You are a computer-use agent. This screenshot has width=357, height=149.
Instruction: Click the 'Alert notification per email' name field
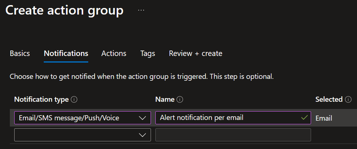[226, 118]
